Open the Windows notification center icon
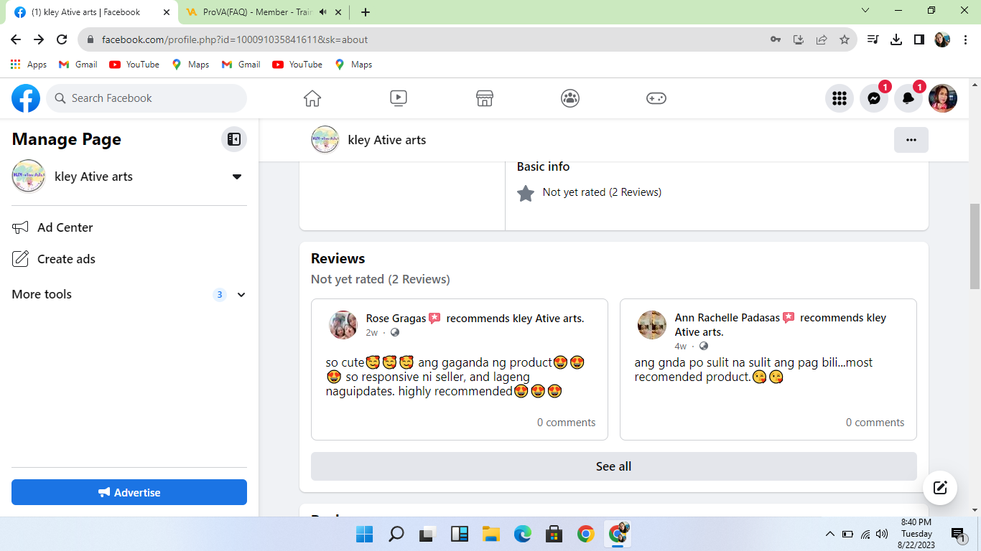 coord(958,534)
